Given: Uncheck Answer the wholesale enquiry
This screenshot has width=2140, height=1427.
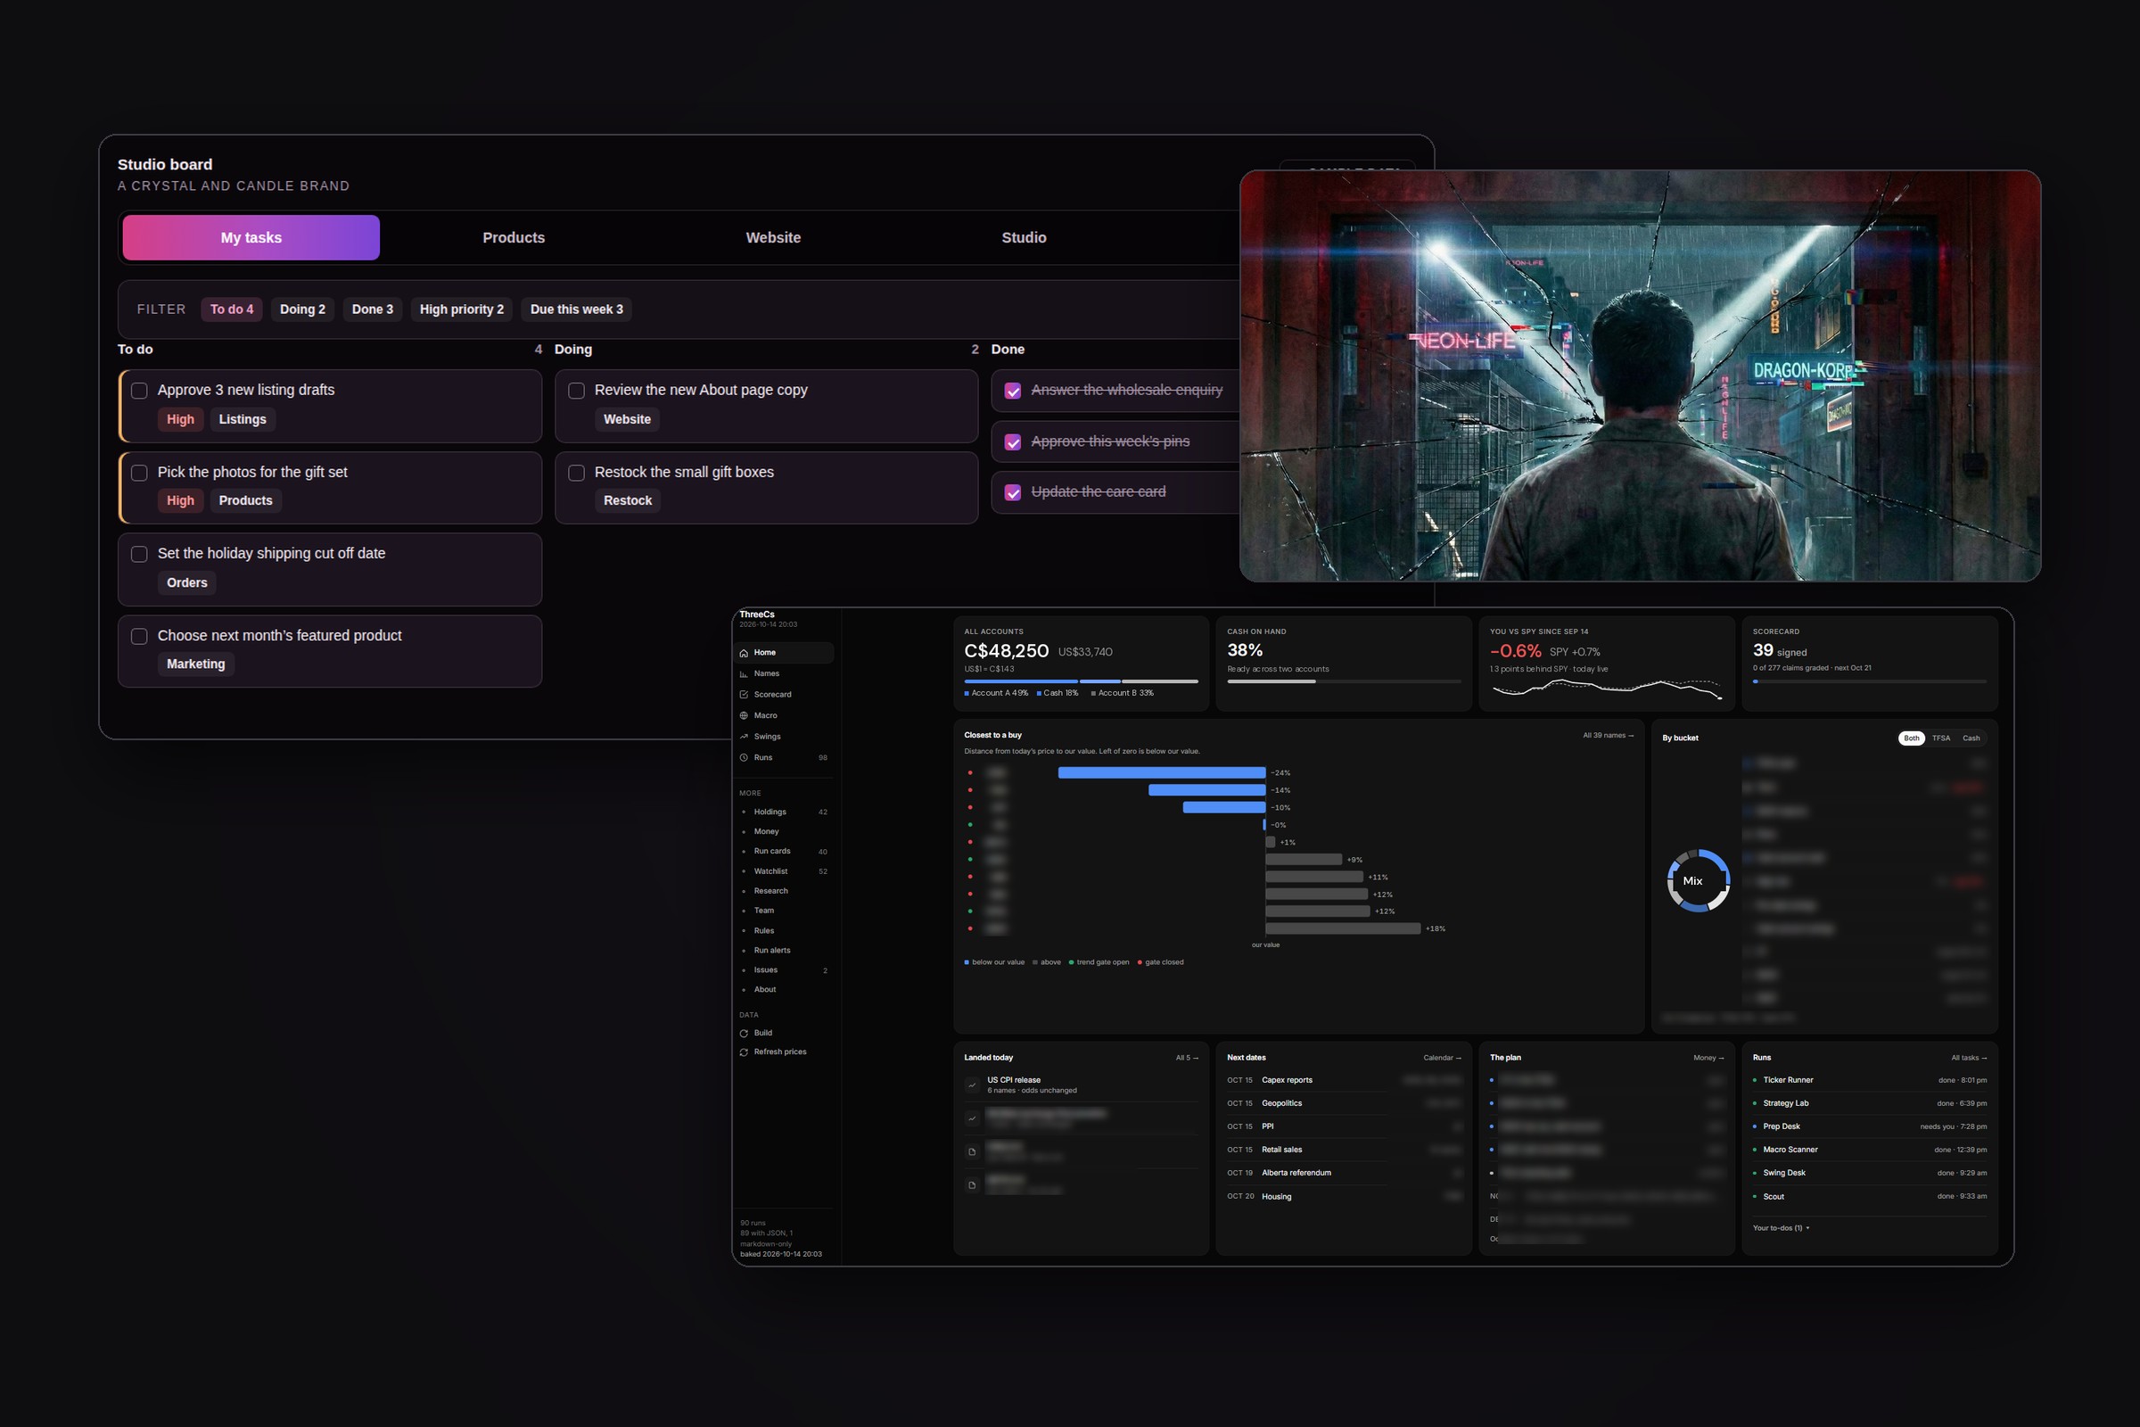Looking at the screenshot, I should [x=1013, y=391].
